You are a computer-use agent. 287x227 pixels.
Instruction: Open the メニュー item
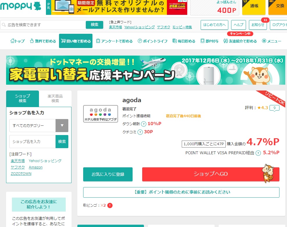272,41
